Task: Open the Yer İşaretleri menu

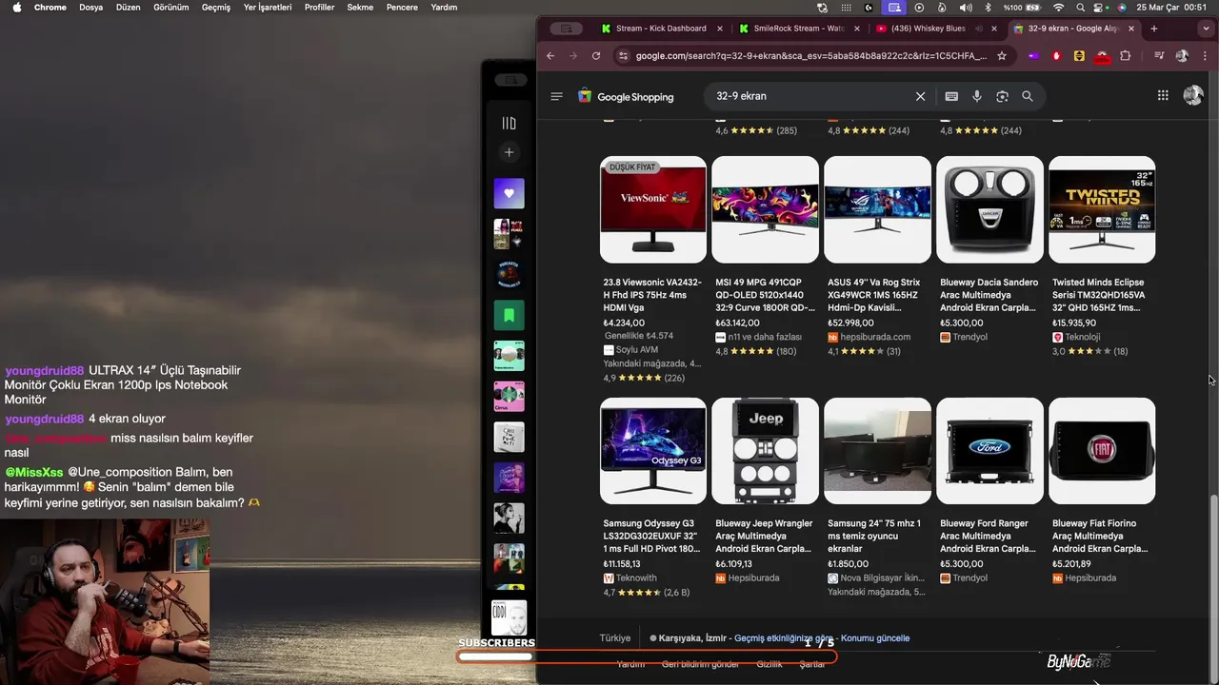Action: pyautogui.click(x=268, y=7)
